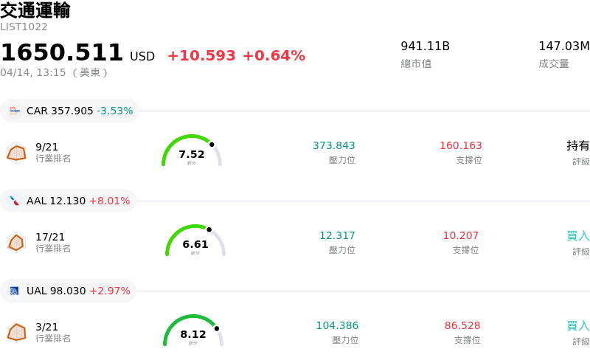
Task: Click the 買入 rating for UAL
Action: click(x=578, y=325)
